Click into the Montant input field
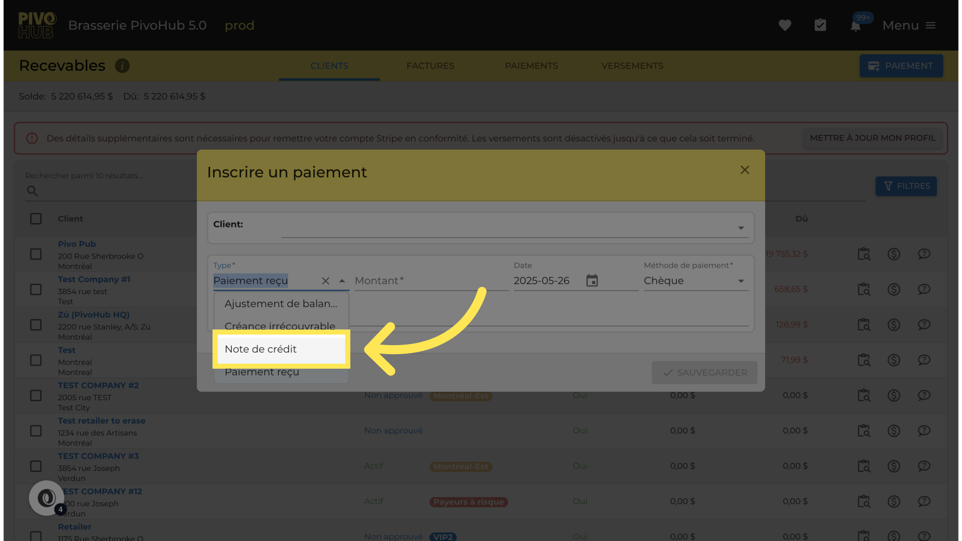The width and height of the screenshot is (962, 541). coord(431,281)
